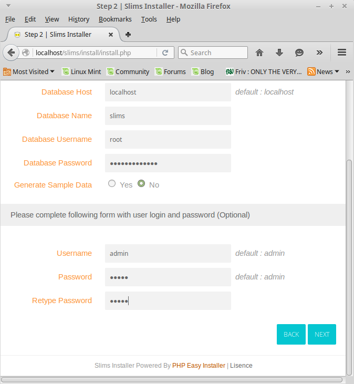Image resolution: width=354 pixels, height=384 pixels.
Task: Click the NEXT button
Action: tap(322, 334)
